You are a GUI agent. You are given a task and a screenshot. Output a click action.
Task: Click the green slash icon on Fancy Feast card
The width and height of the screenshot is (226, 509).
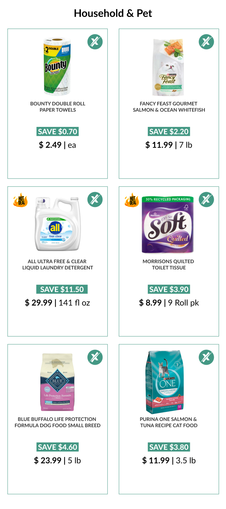[206, 42]
